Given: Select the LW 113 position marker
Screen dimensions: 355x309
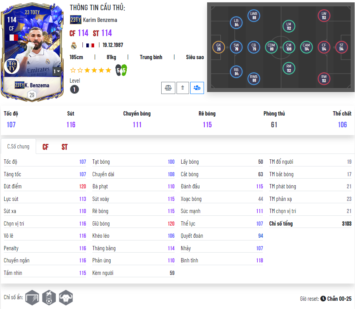Looking at the screenshot, I should click(x=324, y=16).
